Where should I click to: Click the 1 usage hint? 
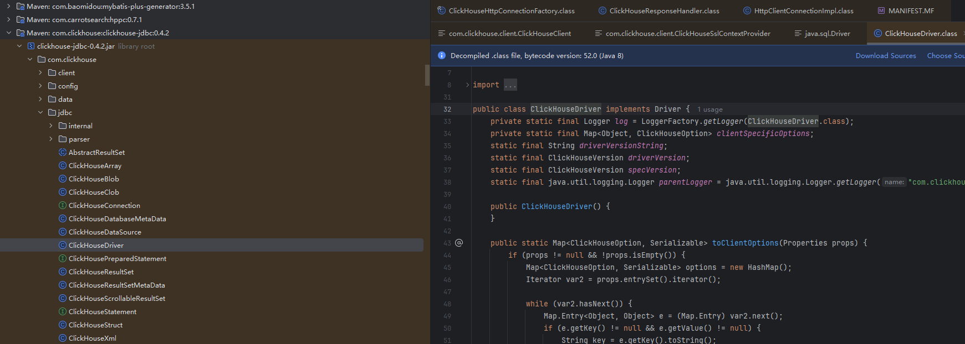[709, 110]
